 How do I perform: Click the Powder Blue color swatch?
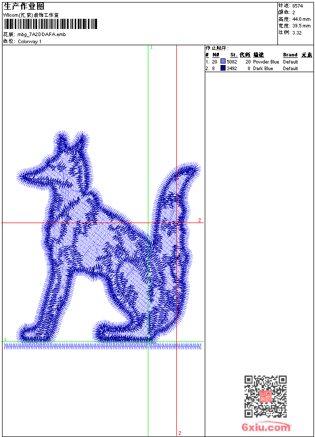(223, 61)
